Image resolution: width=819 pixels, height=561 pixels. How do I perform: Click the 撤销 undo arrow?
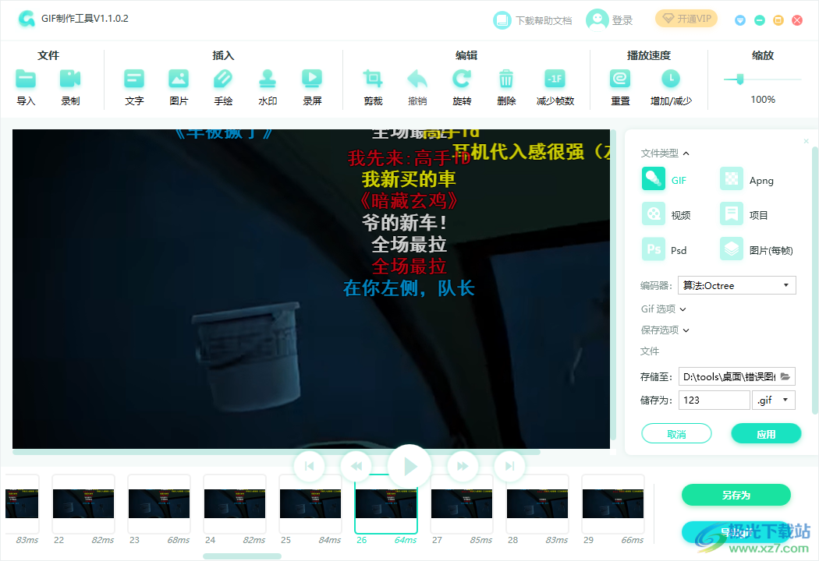tap(417, 79)
